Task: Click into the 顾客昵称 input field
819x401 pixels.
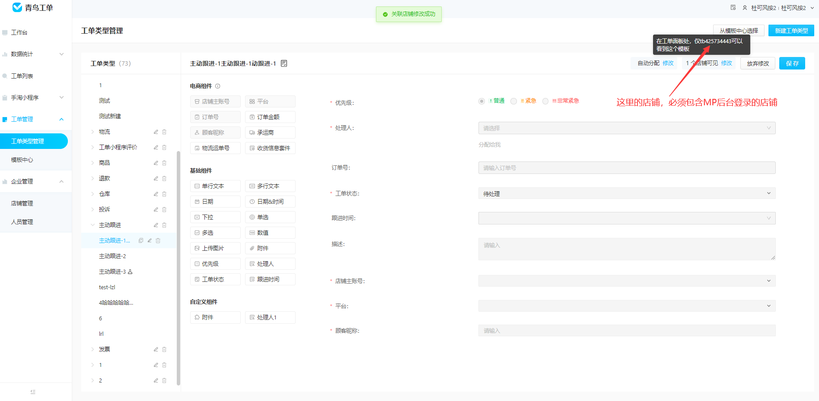Action: coord(627,331)
